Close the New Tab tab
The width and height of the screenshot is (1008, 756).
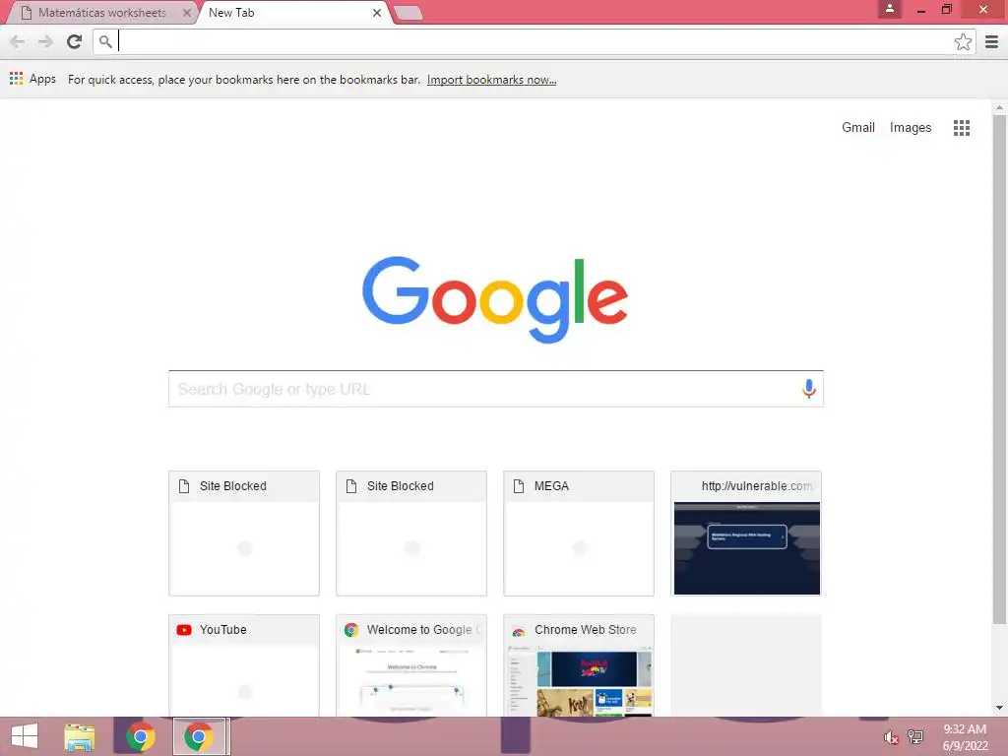coord(377,13)
